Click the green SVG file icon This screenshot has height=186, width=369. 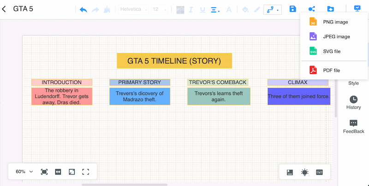[313, 51]
